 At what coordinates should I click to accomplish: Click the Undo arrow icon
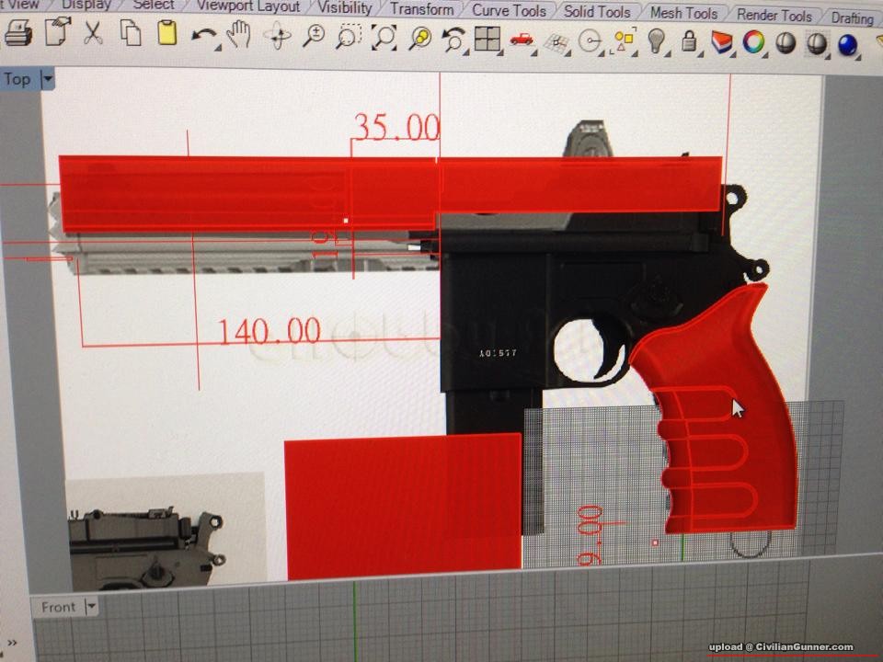(x=202, y=36)
